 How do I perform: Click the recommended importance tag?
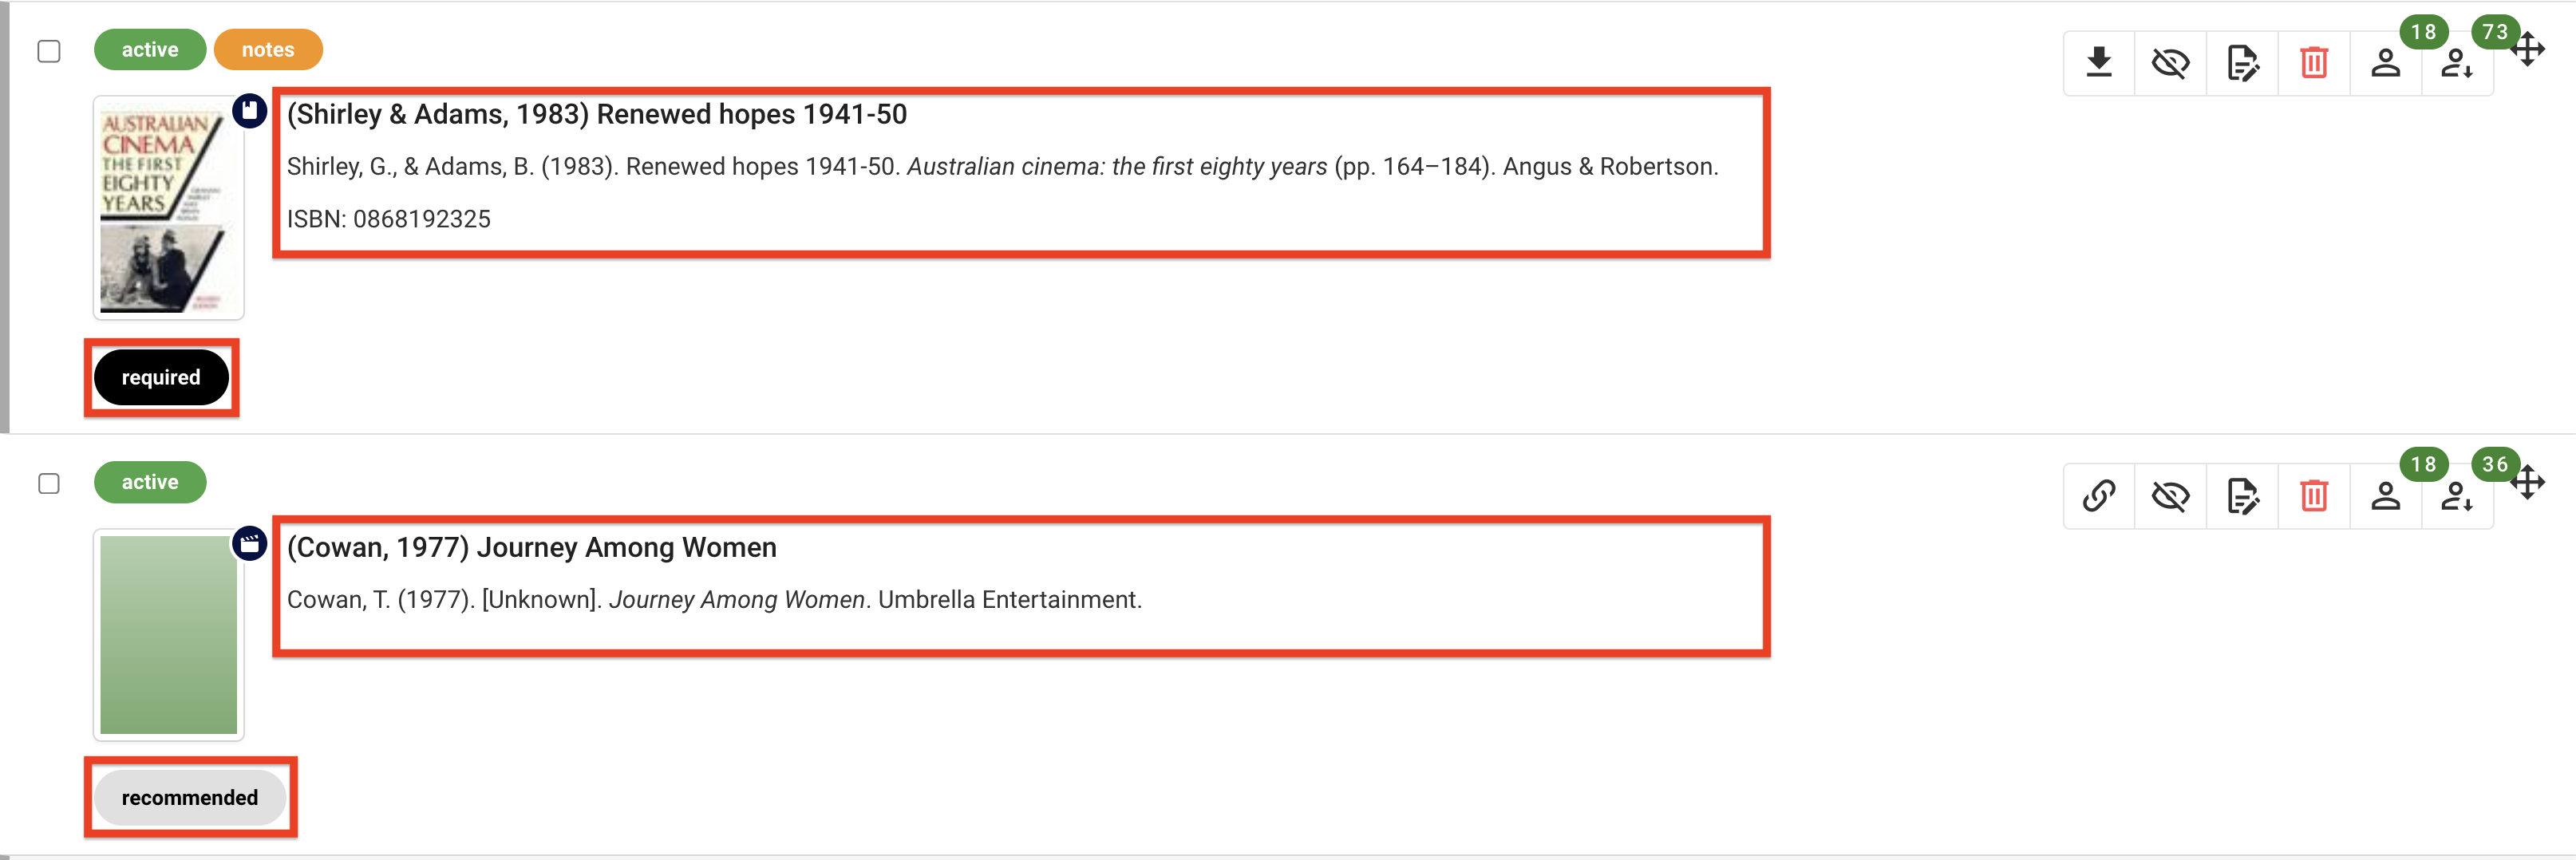189,797
